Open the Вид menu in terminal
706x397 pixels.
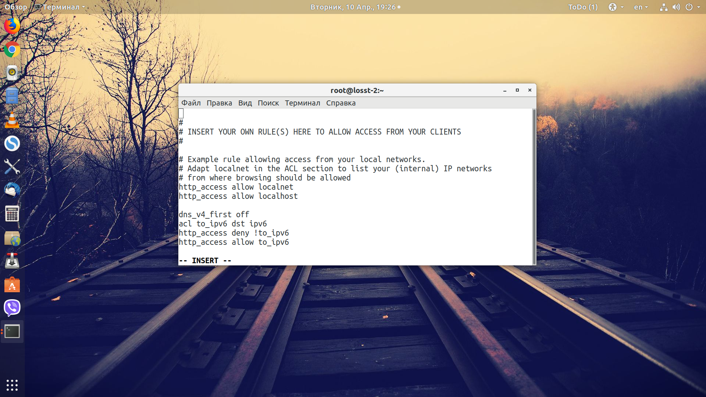coord(245,103)
